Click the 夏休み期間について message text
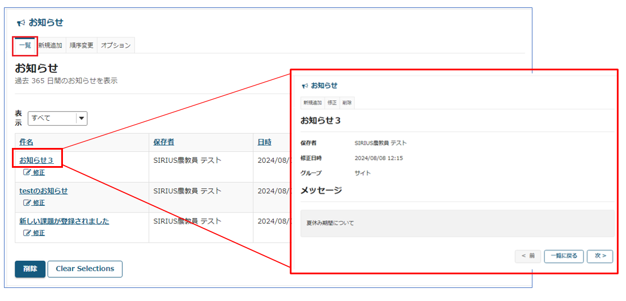This screenshot has width=626, height=301. [330, 223]
